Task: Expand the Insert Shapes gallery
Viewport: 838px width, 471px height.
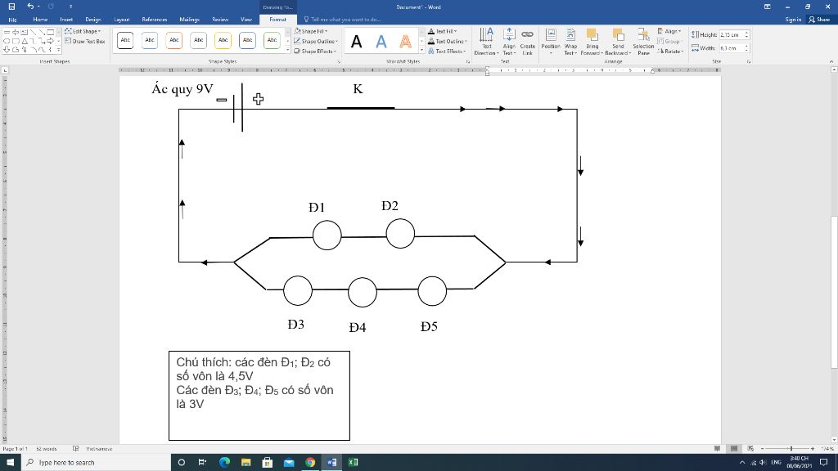Action: pos(58,50)
